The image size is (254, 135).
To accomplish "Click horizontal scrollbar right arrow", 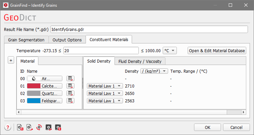I will [x=244, y=112].
